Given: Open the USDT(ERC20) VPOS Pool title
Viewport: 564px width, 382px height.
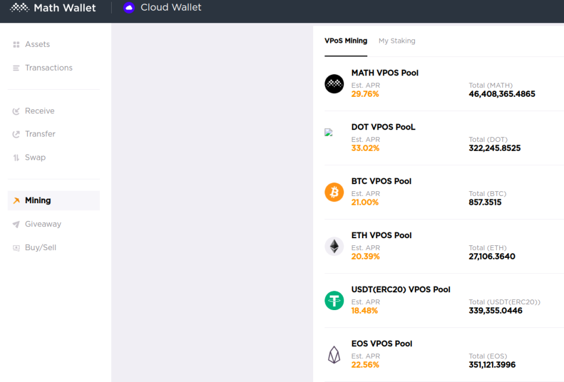Looking at the screenshot, I should point(401,289).
